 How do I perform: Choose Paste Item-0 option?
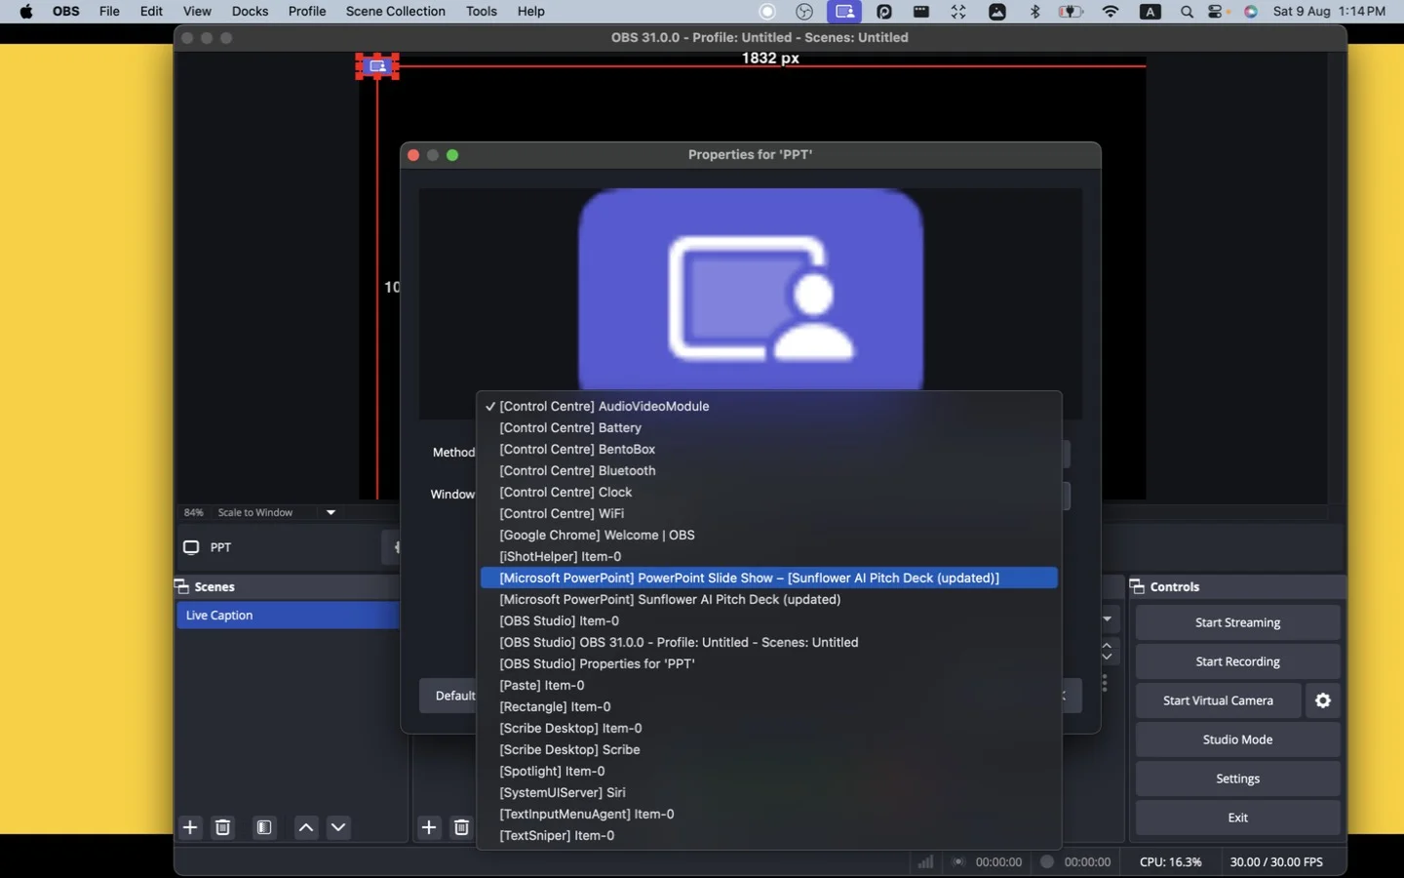coord(769,685)
